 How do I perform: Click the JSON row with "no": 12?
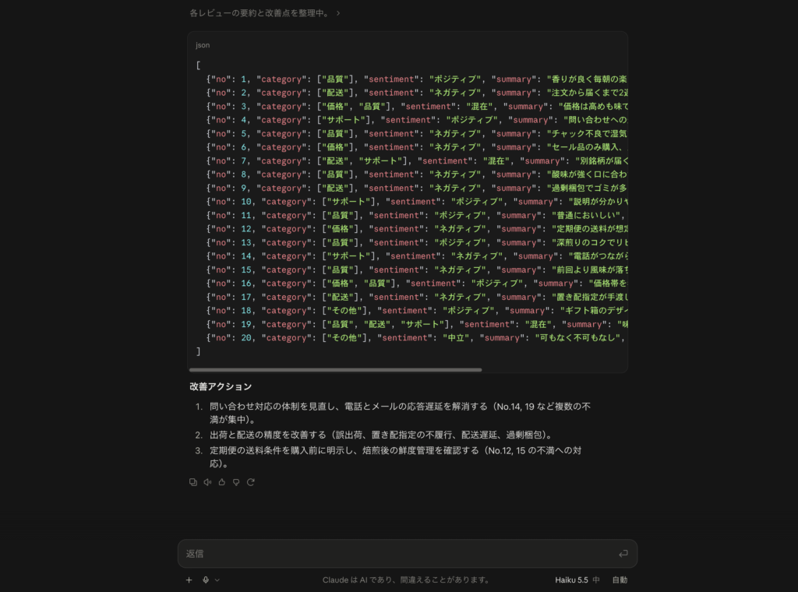416,229
